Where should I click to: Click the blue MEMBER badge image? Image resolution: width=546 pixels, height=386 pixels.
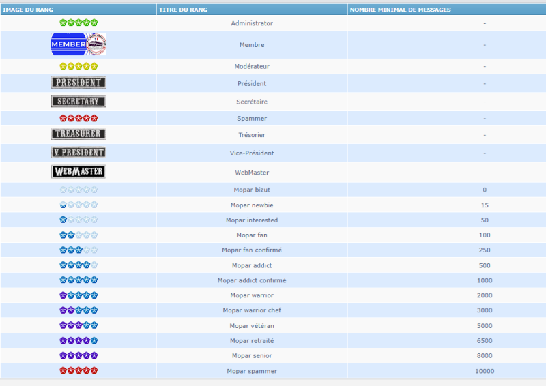click(x=78, y=44)
